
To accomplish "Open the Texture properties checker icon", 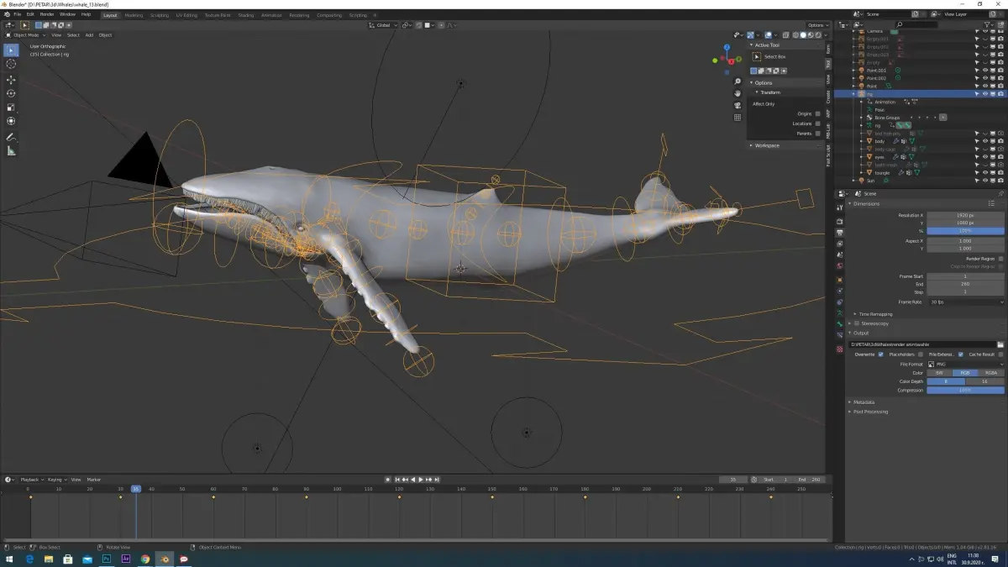I will [839, 349].
